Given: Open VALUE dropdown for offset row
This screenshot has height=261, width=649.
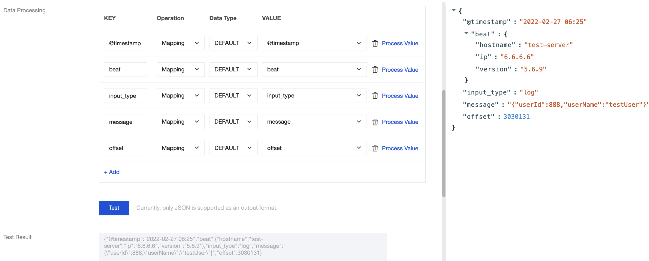Looking at the screenshot, I should 314,148.
